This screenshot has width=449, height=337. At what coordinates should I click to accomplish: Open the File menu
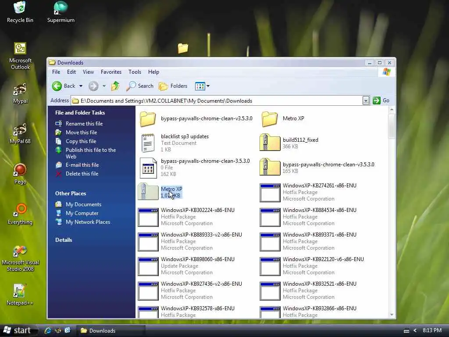pyautogui.click(x=56, y=72)
